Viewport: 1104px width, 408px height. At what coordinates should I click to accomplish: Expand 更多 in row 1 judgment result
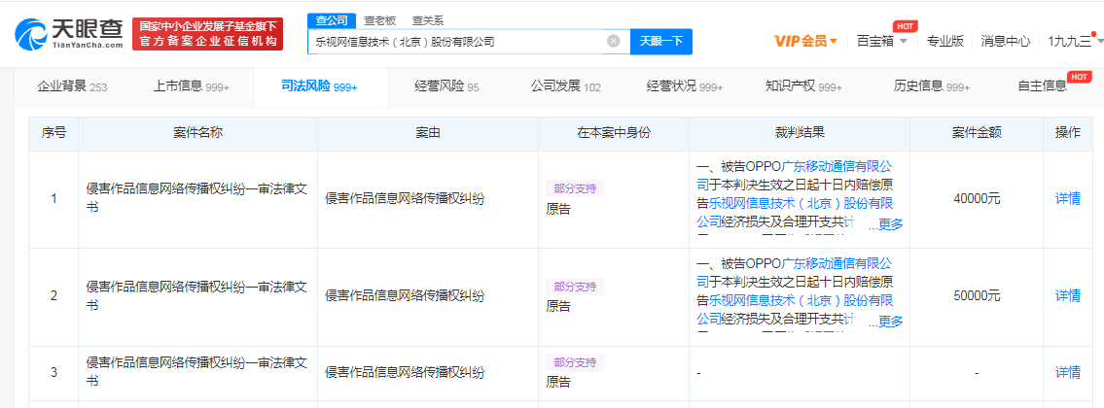tap(890, 224)
